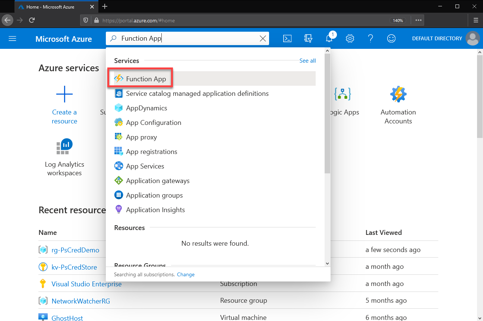483x321 pixels.
Task: Click the search dropdown scrollbar thumb
Action: click(327, 114)
